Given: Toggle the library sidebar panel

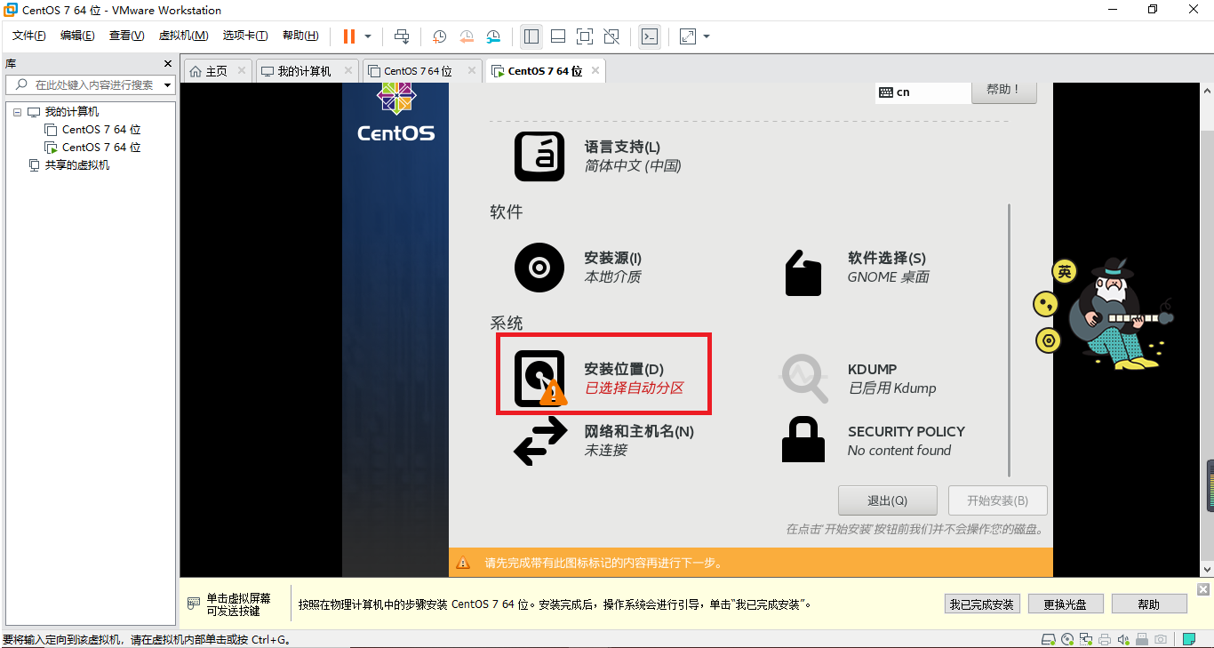Looking at the screenshot, I should pyautogui.click(x=531, y=36).
